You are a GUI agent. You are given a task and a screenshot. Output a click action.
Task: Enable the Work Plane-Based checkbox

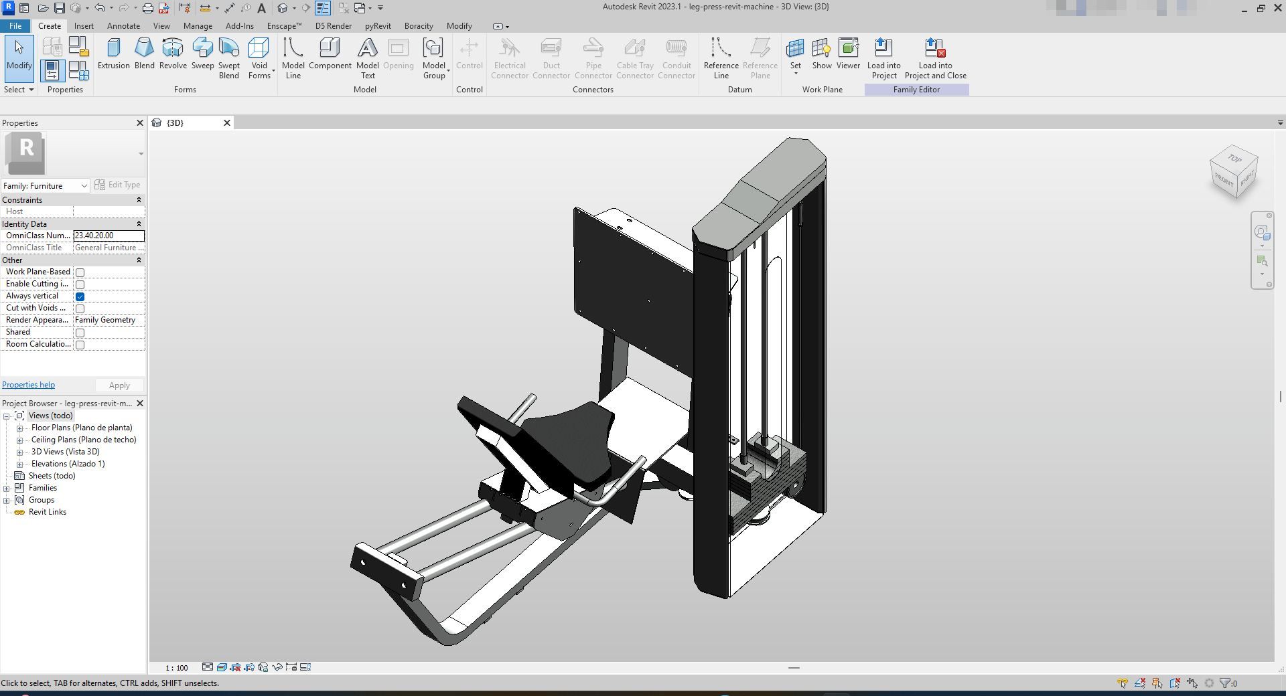tap(80, 272)
